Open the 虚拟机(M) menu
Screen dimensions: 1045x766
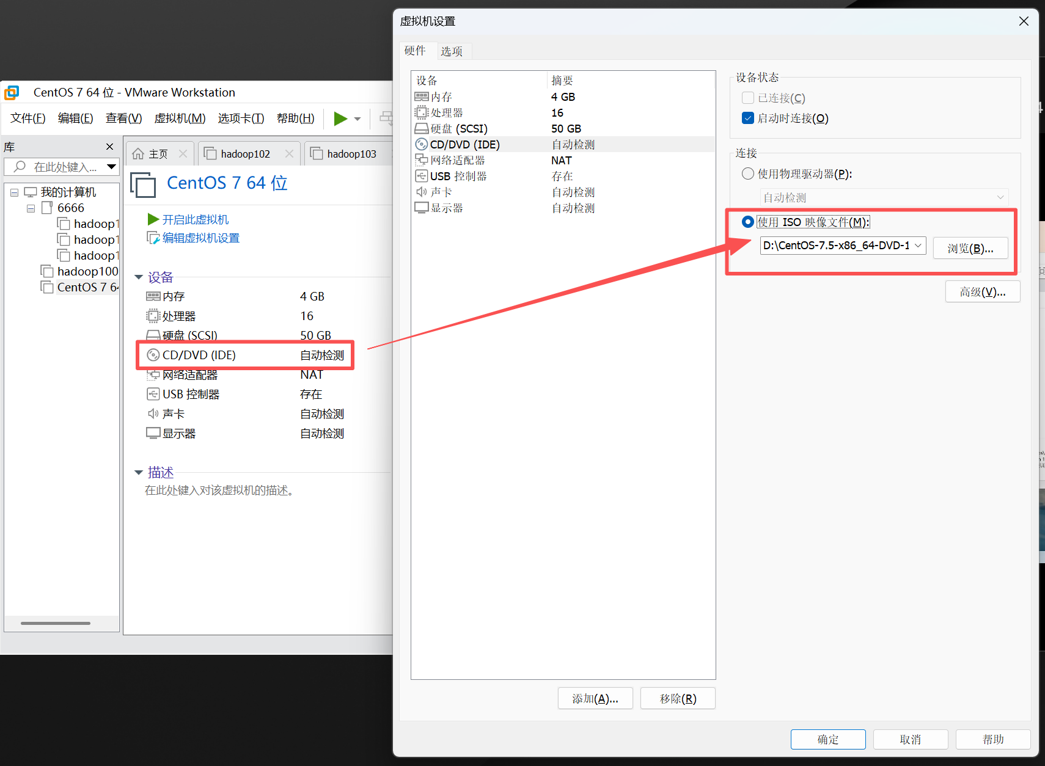tap(180, 118)
